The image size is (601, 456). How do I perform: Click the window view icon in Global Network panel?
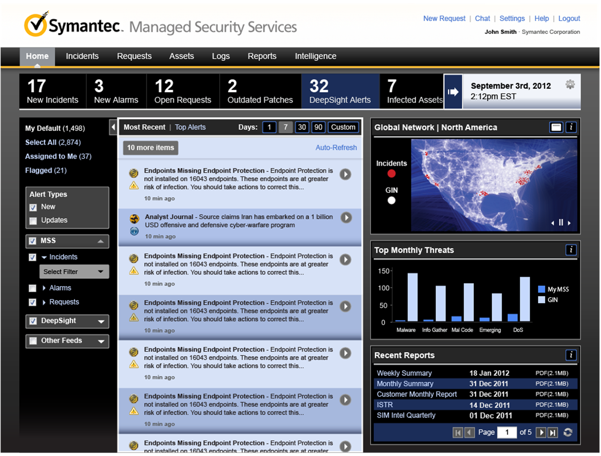[556, 127]
